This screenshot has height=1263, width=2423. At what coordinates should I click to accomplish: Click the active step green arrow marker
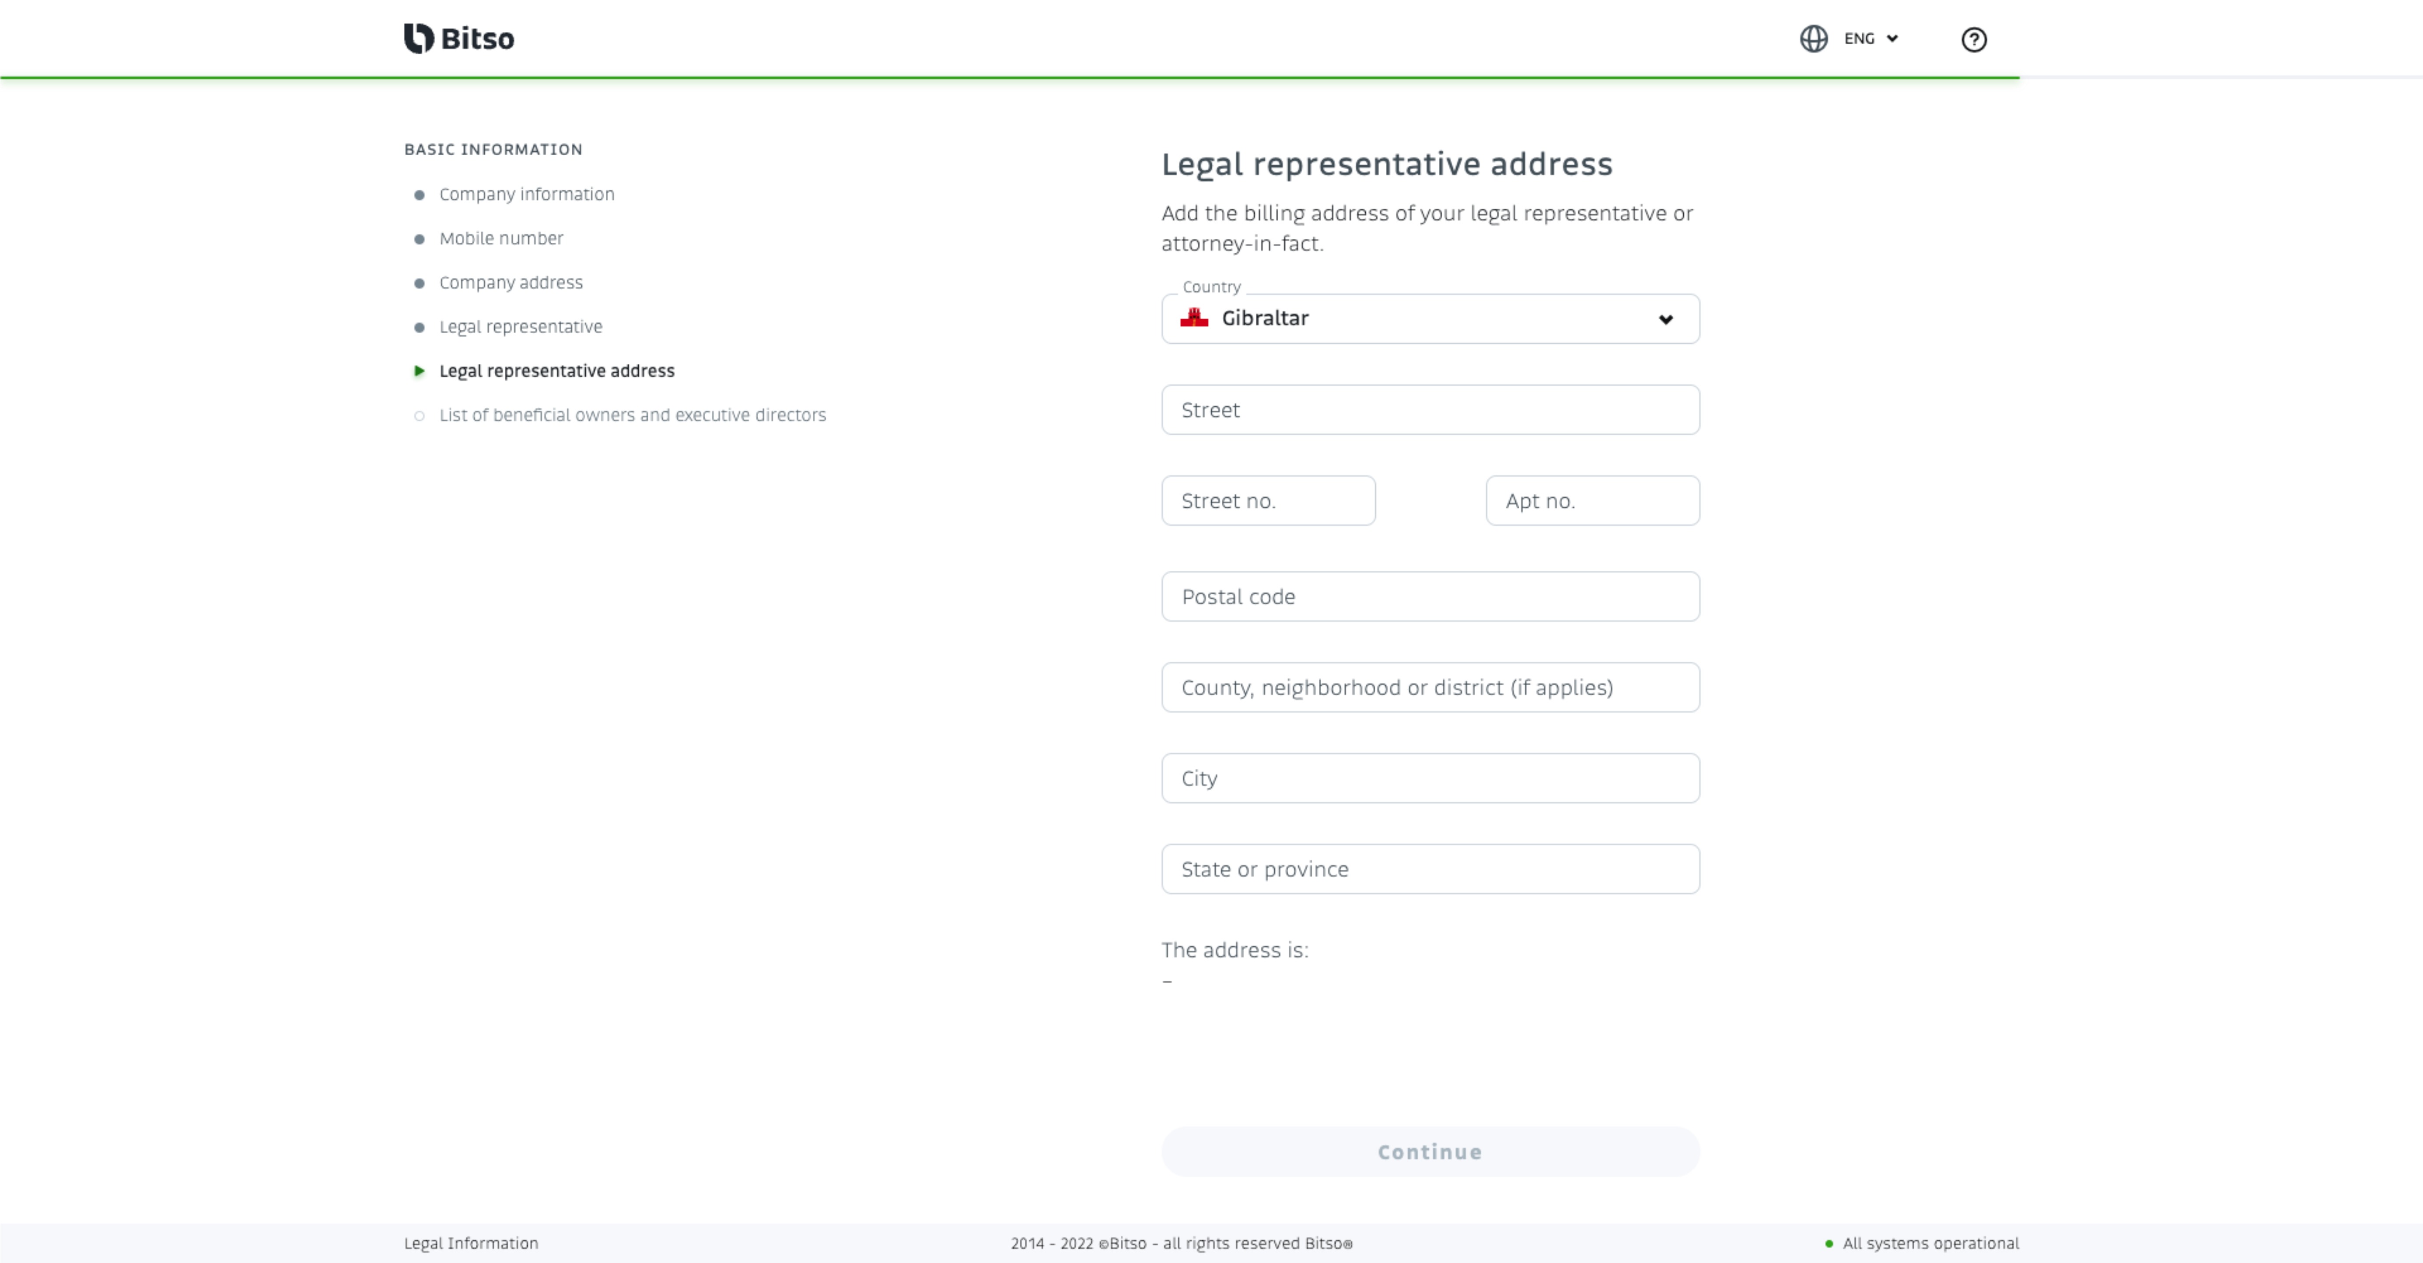point(420,370)
